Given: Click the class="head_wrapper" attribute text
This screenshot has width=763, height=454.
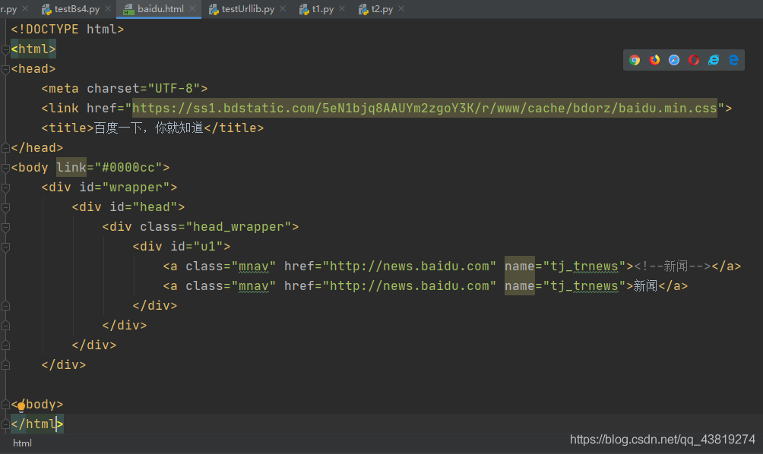Looking at the screenshot, I should (x=216, y=227).
